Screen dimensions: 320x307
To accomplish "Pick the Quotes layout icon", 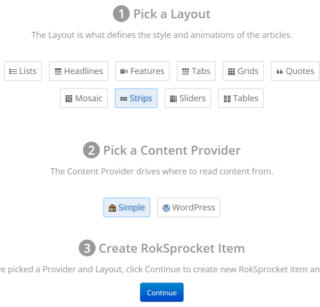I will (280, 71).
